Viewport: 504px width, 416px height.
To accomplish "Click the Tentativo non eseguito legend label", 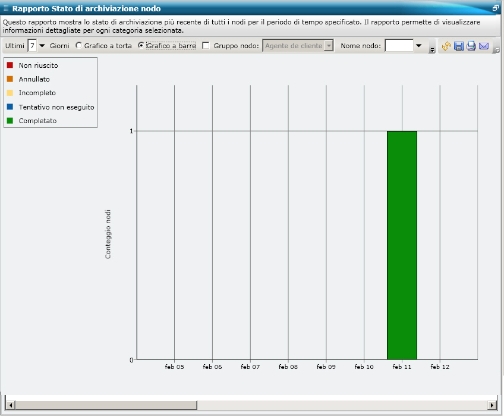I will point(56,107).
